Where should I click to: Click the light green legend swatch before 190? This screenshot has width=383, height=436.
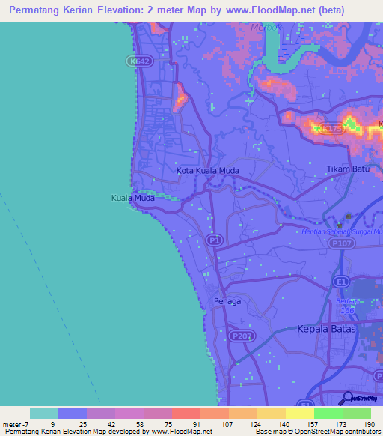pyautogui.click(x=357, y=413)
